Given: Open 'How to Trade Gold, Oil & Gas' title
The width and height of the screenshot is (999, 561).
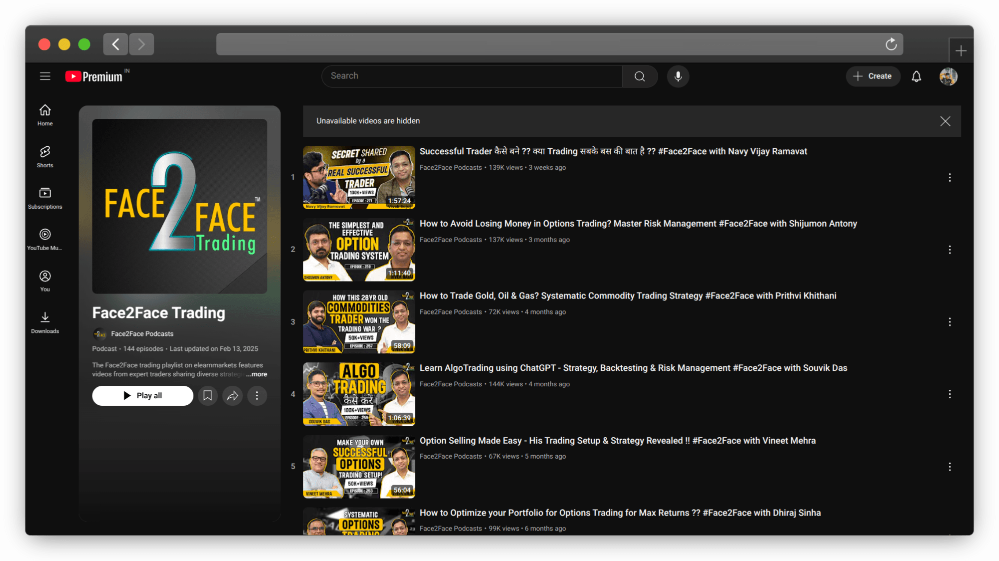Looking at the screenshot, I should (x=628, y=296).
